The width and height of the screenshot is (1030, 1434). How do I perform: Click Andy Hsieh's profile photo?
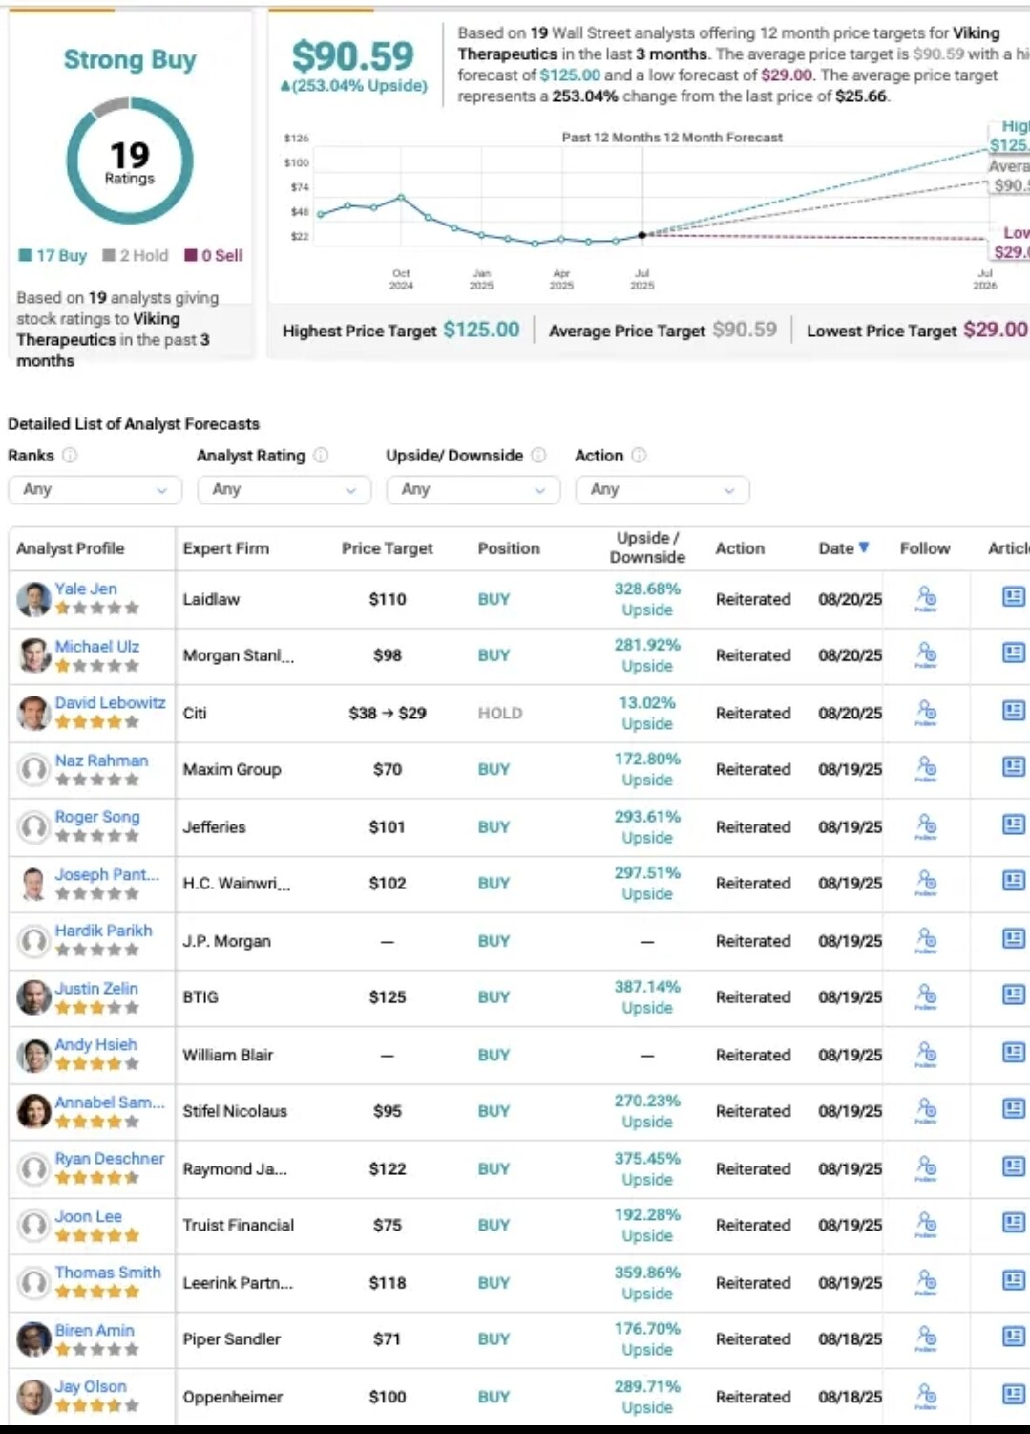click(33, 1055)
